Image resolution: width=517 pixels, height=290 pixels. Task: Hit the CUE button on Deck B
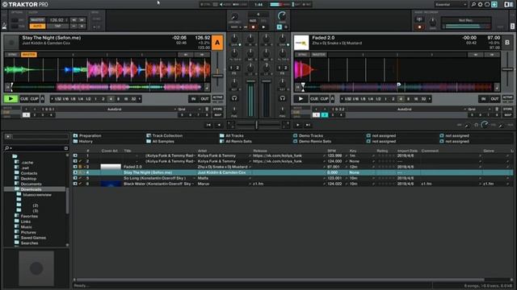[314, 99]
